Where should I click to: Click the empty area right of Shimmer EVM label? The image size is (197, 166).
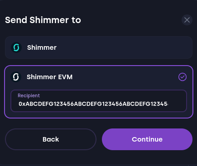point(125,77)
